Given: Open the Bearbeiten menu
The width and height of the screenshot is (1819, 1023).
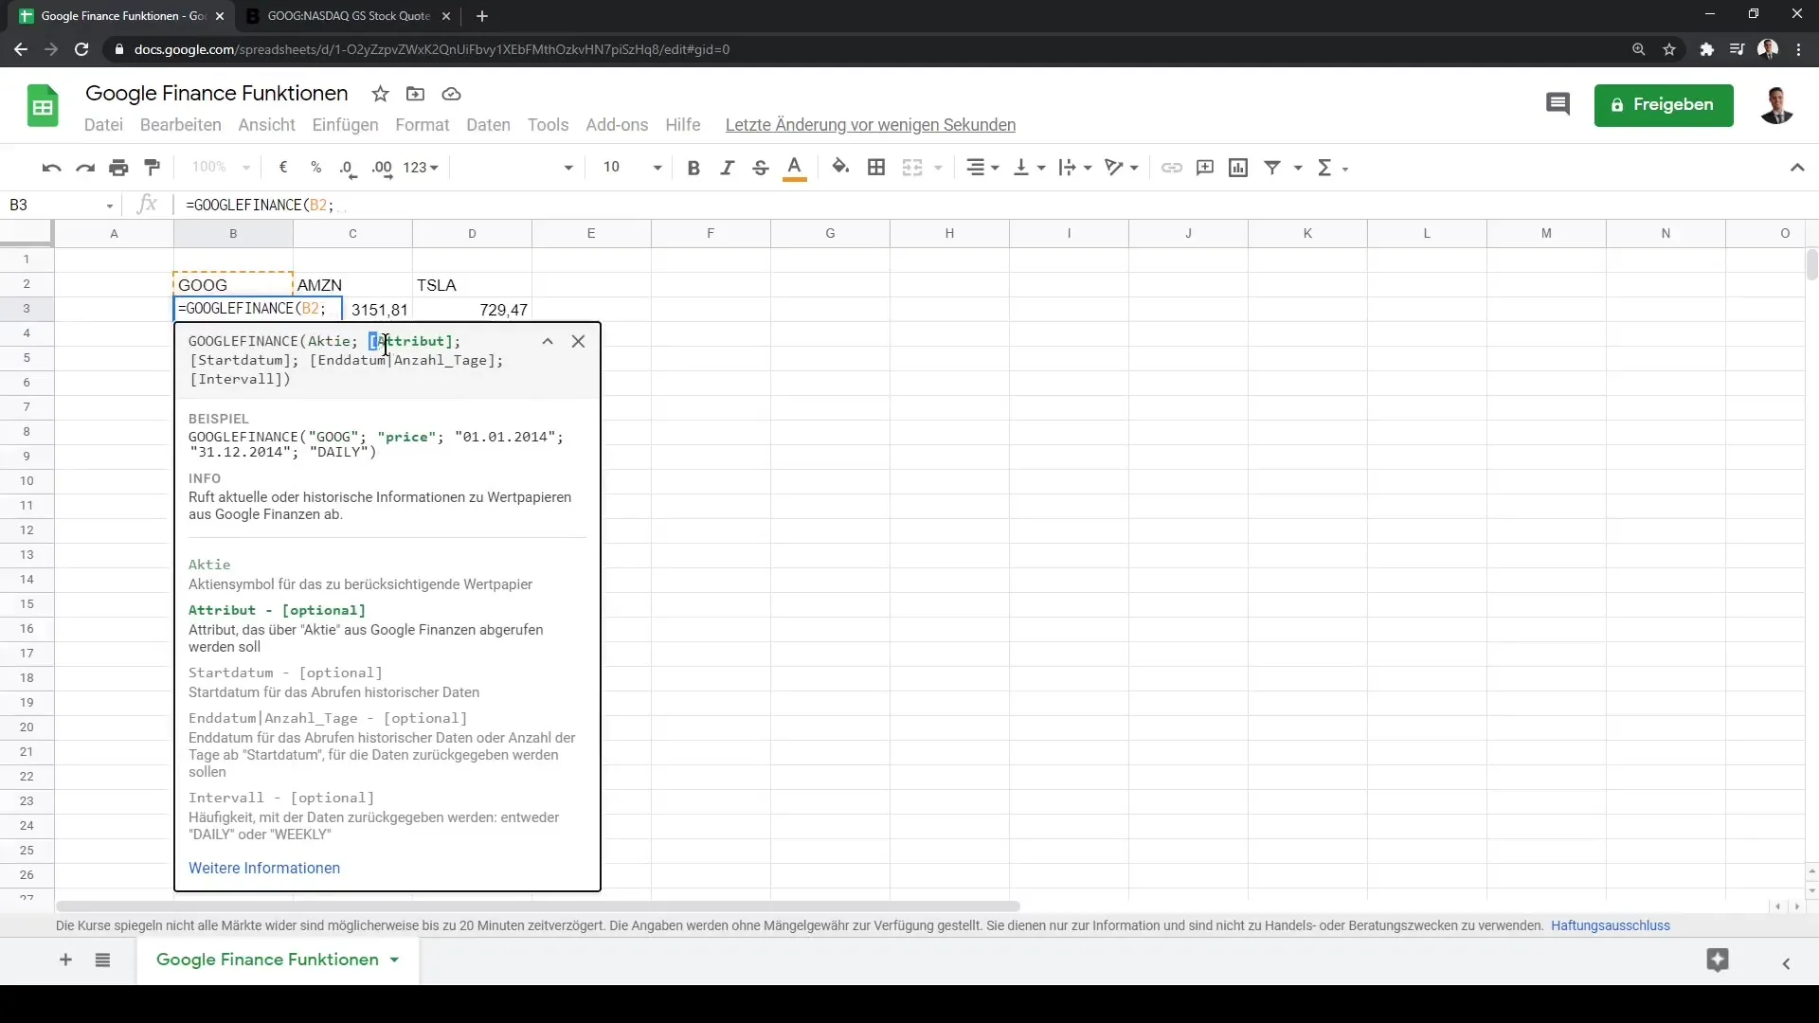Looking at the screenshot, I should click(180, 125).
